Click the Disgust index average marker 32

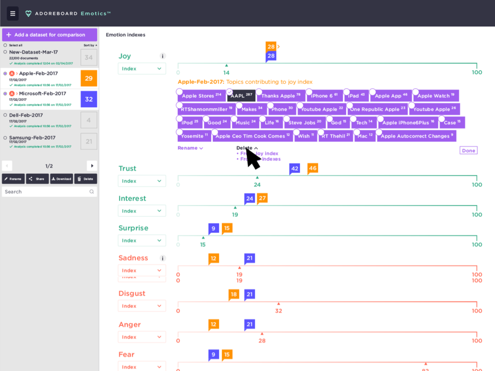(278, 308)
